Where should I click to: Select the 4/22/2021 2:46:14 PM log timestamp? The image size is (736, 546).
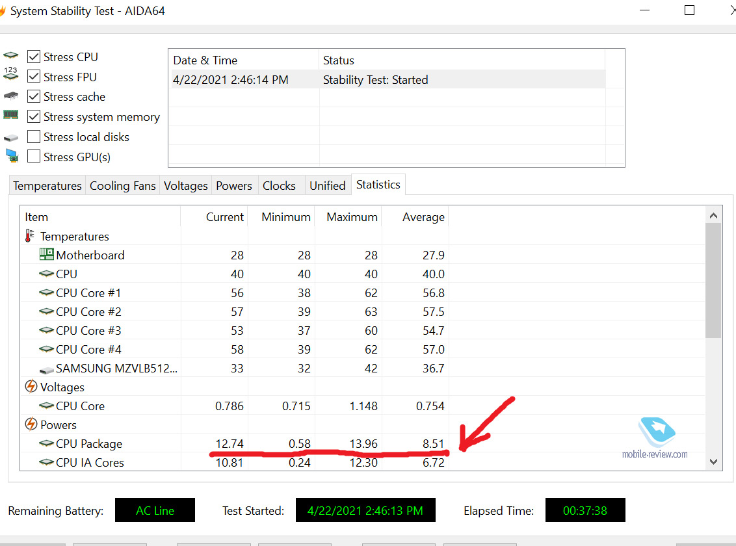pyautogui.click(x=230, y=80)
